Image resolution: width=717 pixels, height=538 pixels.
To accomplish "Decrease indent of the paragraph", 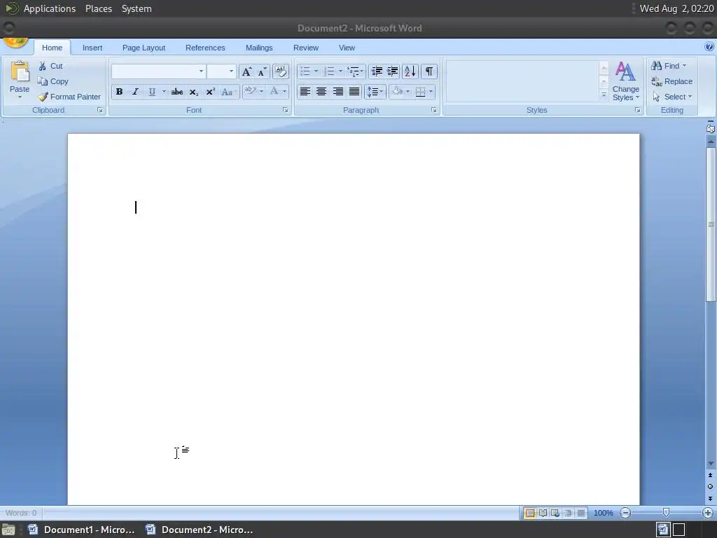I will pyautogui.click(x=377, y=71).
